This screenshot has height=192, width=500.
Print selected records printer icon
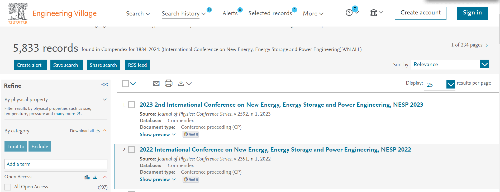(x=169, y=83)
